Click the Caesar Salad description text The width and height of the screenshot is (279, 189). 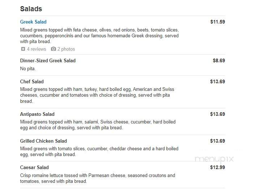click(98, 178)
